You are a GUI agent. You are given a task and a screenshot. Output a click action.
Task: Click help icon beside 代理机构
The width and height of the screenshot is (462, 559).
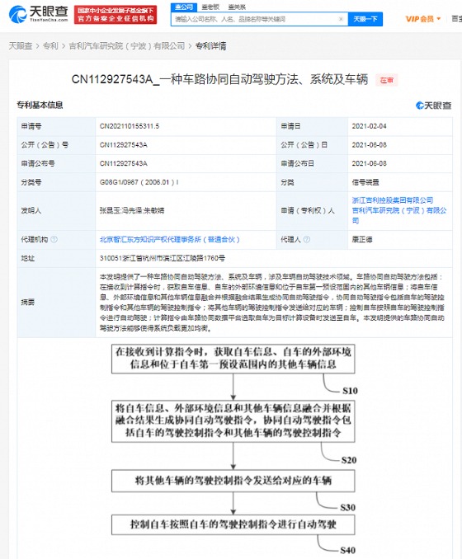coord(54,240)
